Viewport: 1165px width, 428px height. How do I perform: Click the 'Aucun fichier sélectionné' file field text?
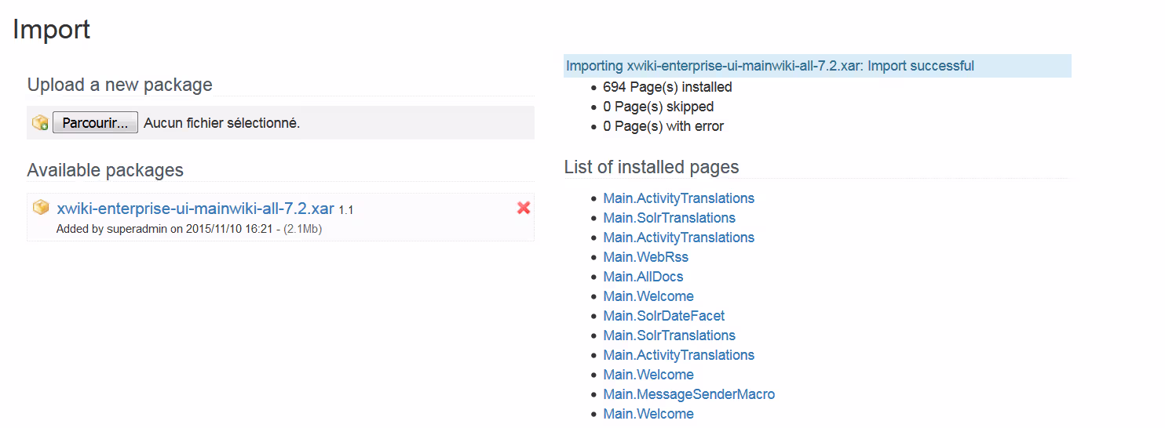[x=221, y=123]
